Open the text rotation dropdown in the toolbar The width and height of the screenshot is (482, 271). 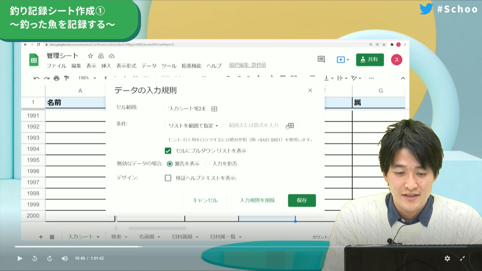356,78
